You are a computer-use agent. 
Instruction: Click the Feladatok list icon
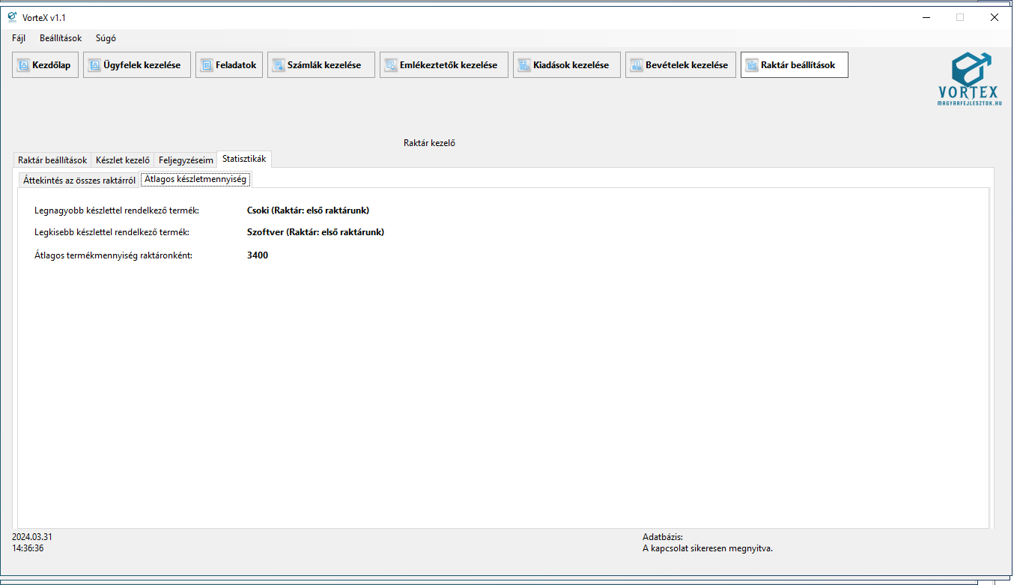(x=207, y=65)
